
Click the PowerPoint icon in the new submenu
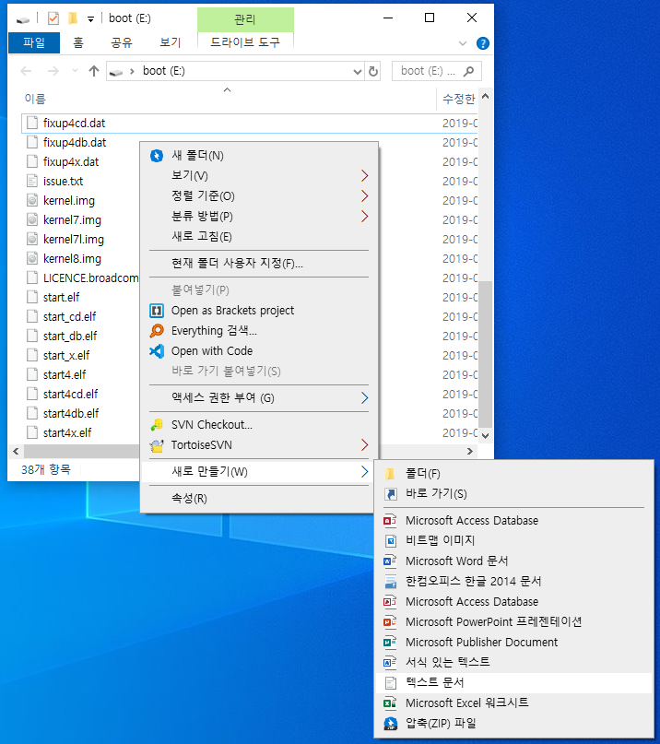pos(390,621)
